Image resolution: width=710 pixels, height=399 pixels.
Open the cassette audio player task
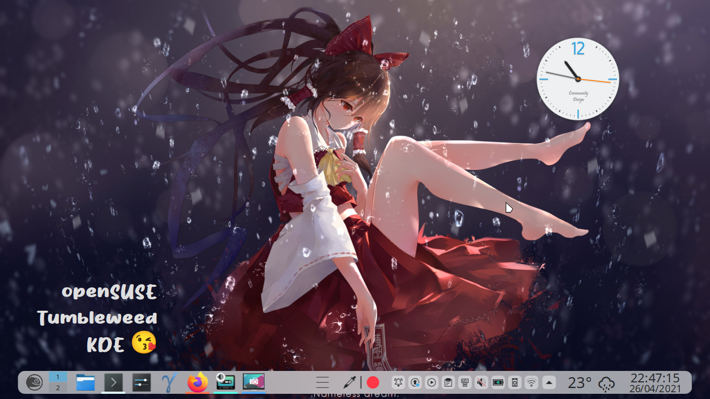coord(226,383)
